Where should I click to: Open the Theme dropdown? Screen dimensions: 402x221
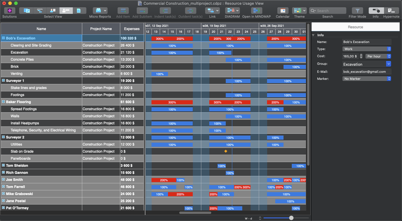(x=299, y=11)
